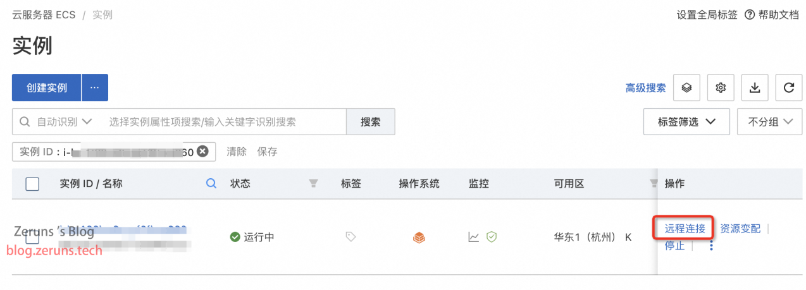Click the layers stack icon button
This screenshot has width=806, height=290.
point(686,88)
